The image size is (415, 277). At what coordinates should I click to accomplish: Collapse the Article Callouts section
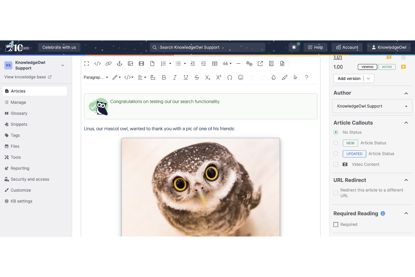tap(406, 123)
